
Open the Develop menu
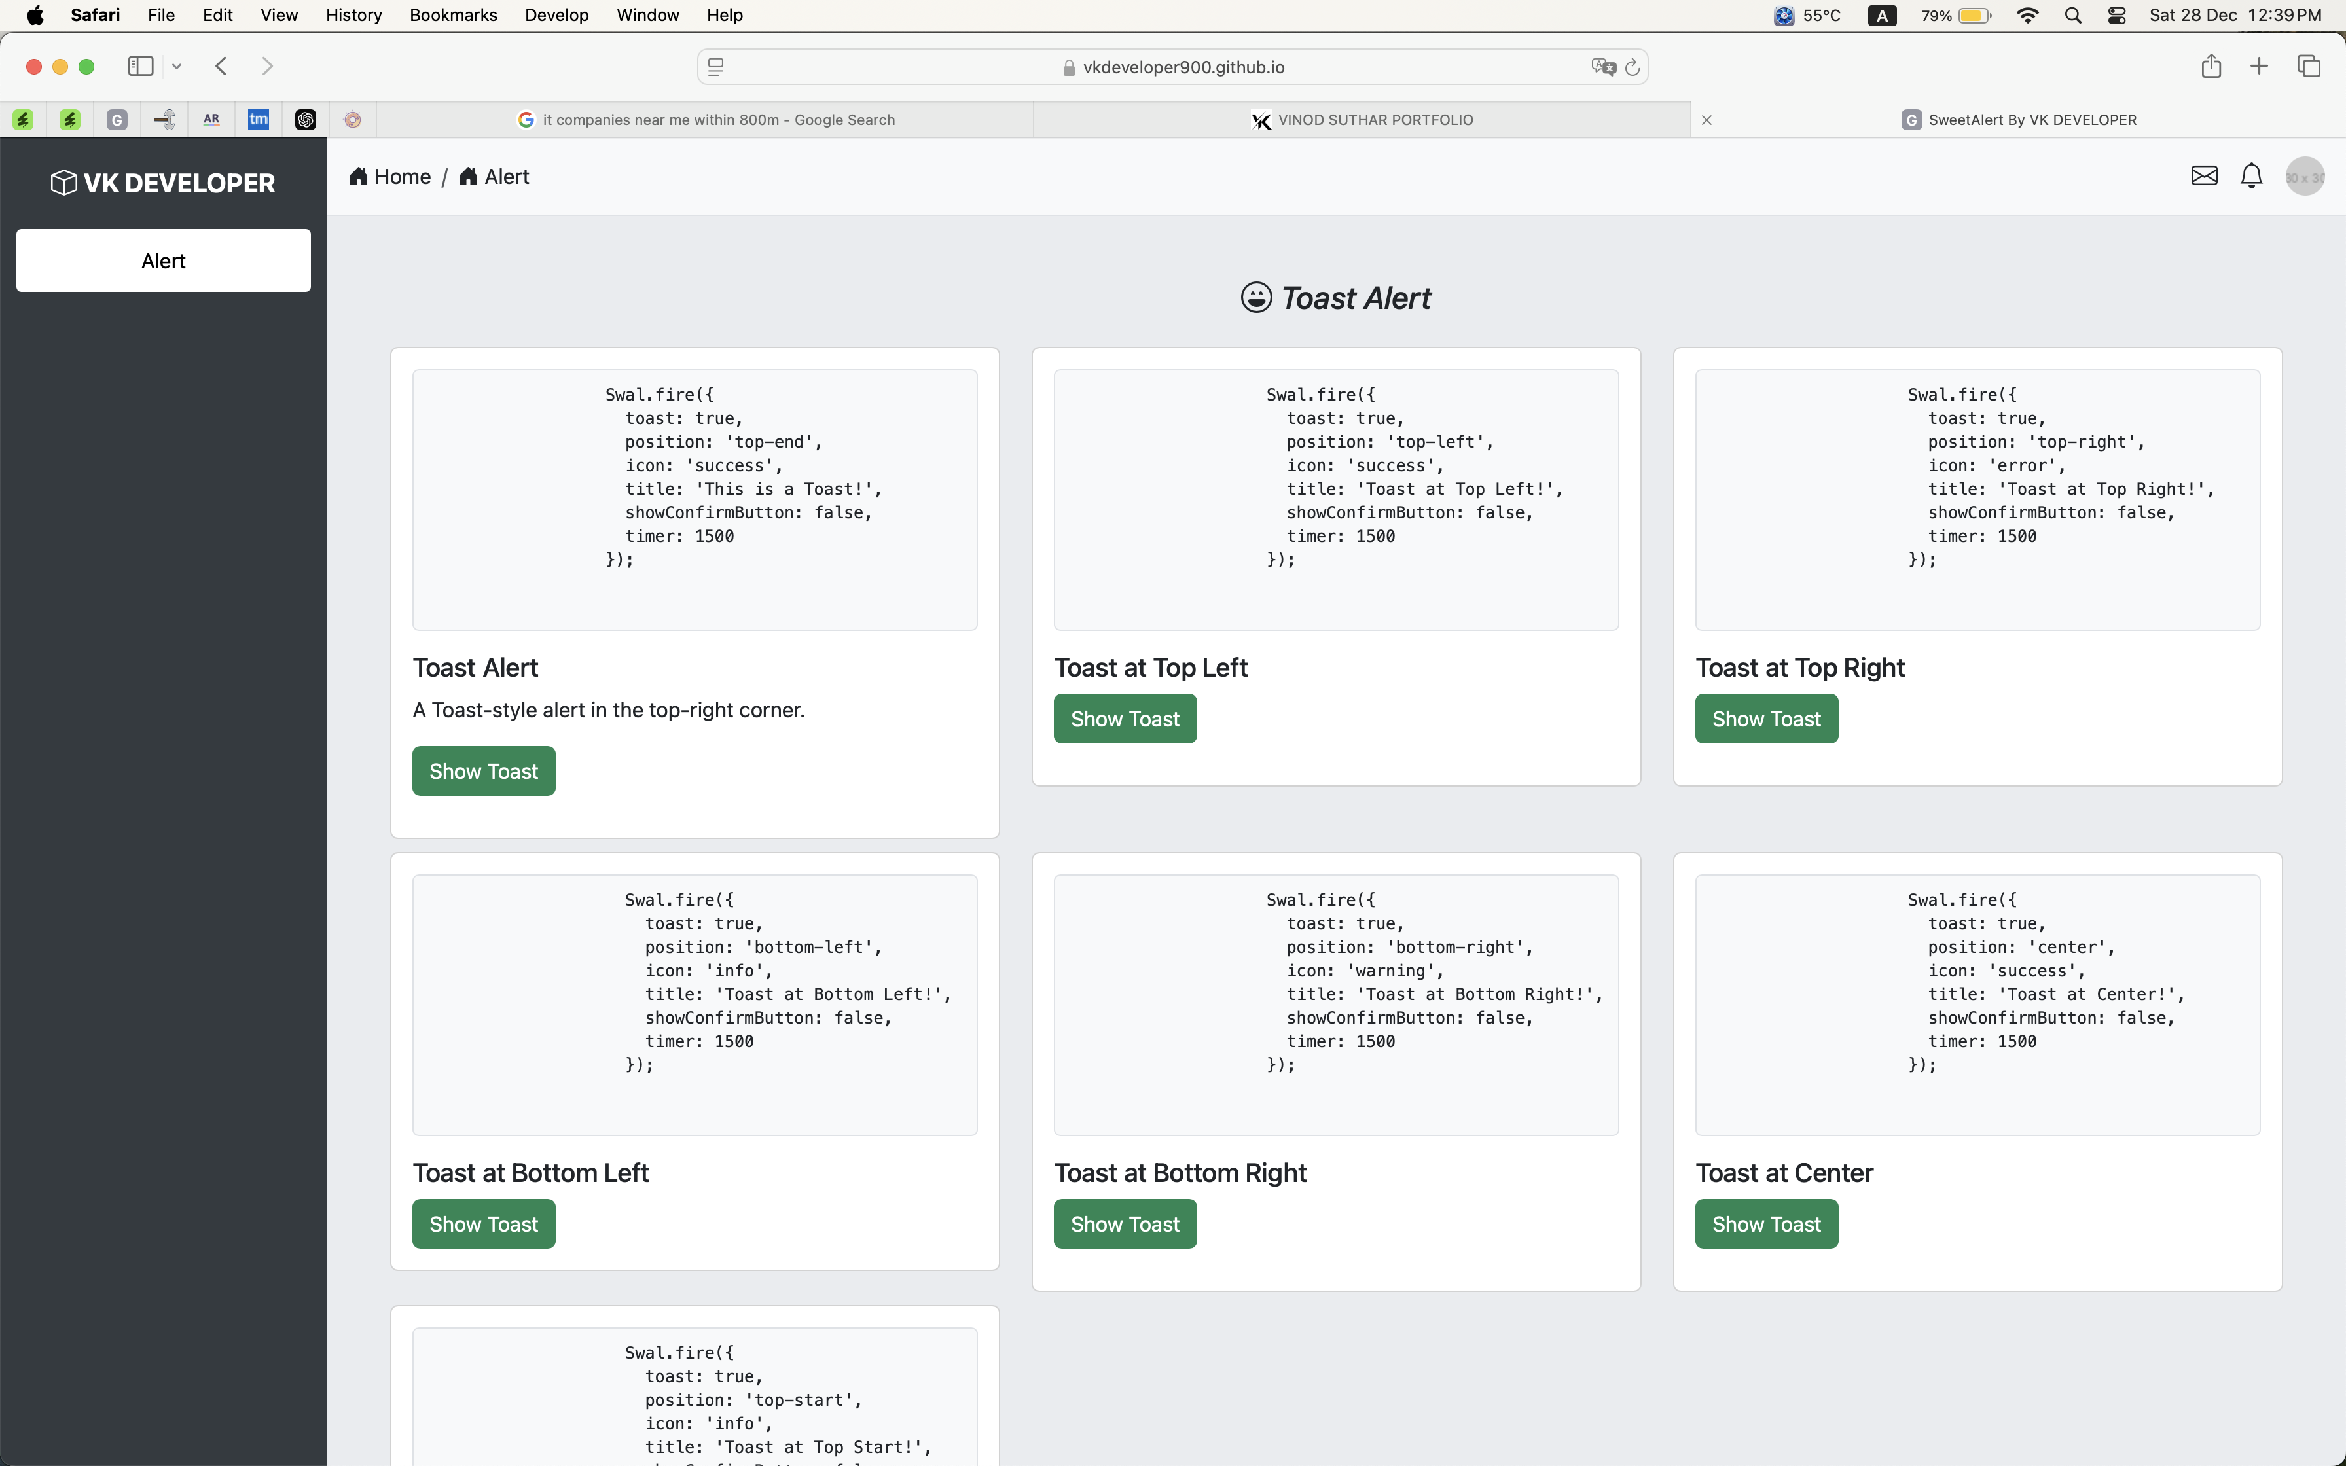point(556,14)
